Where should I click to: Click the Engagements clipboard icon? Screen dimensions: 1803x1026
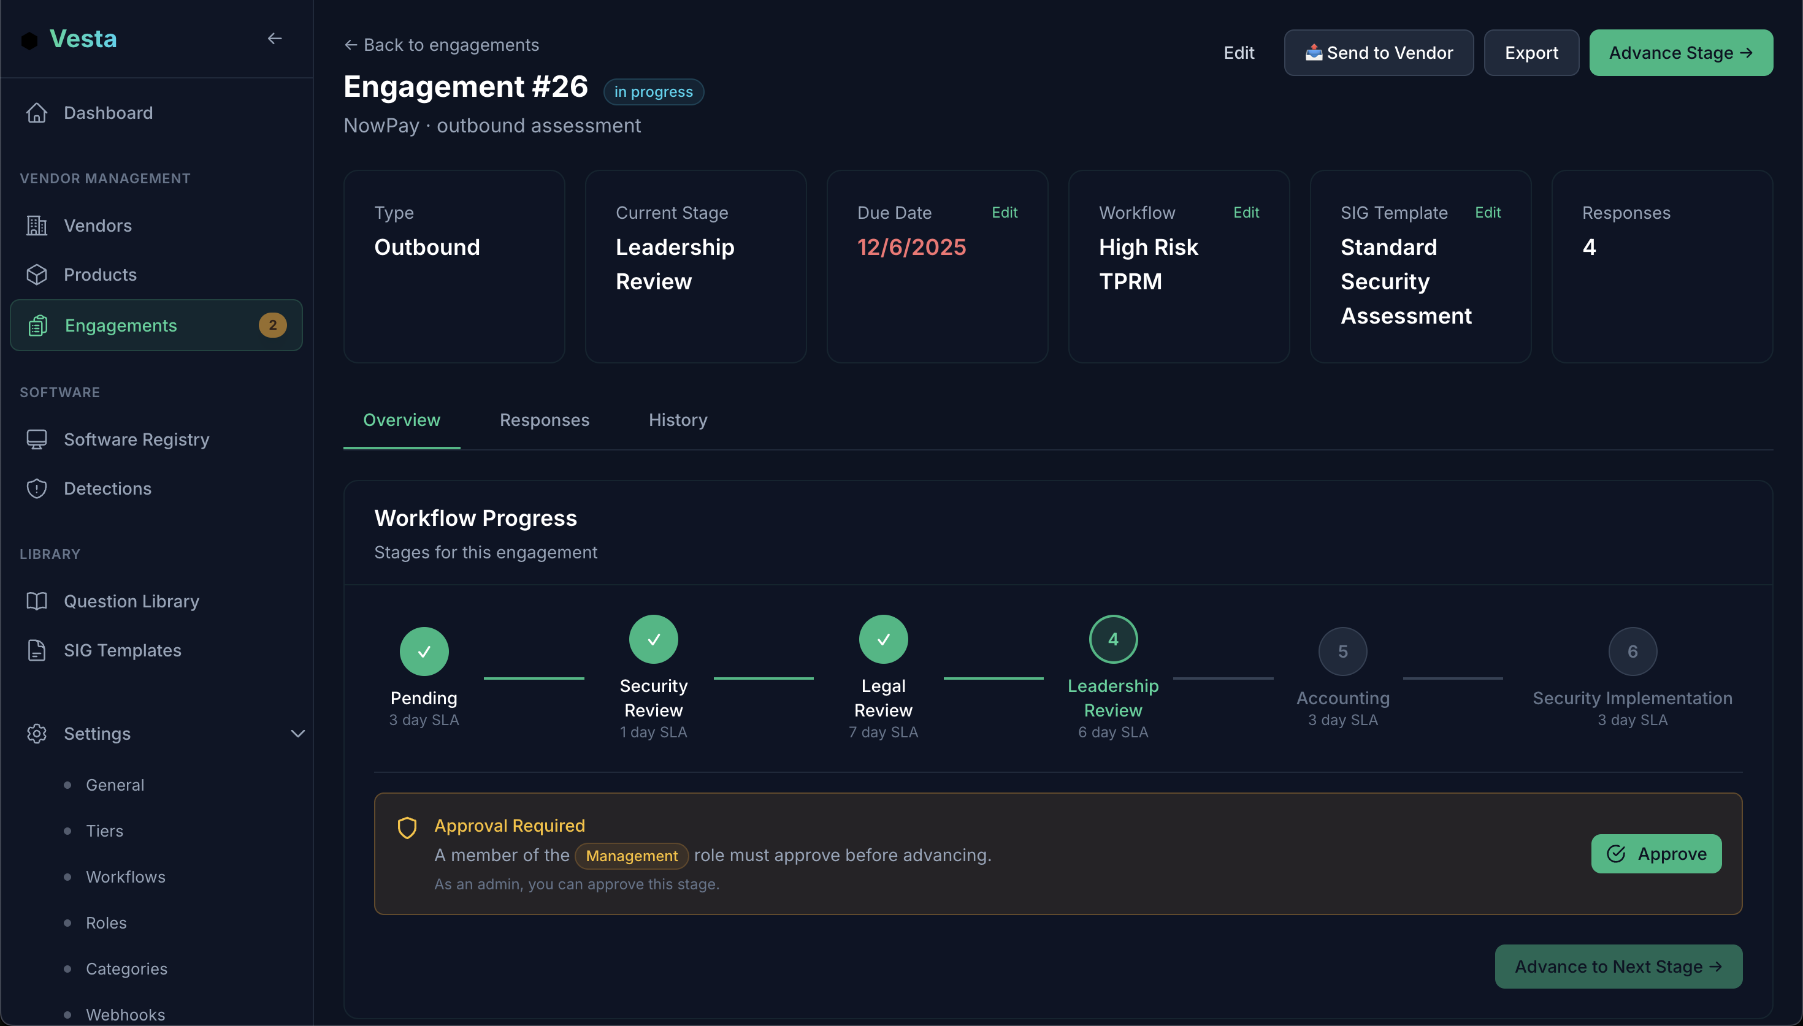click(x=37, y=325)
